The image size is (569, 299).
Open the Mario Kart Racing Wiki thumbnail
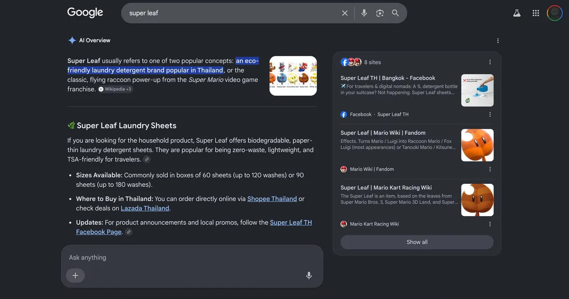click(477, 200)
